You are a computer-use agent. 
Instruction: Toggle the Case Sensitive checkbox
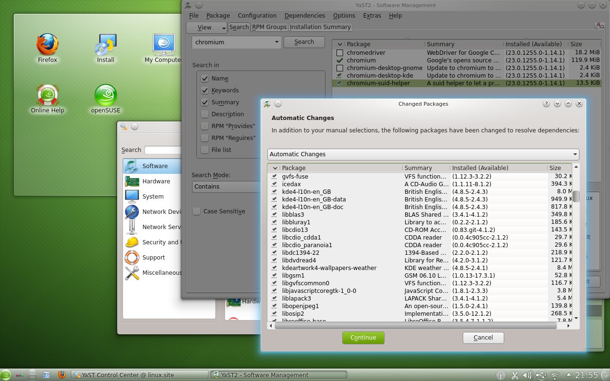coord(196,211)
